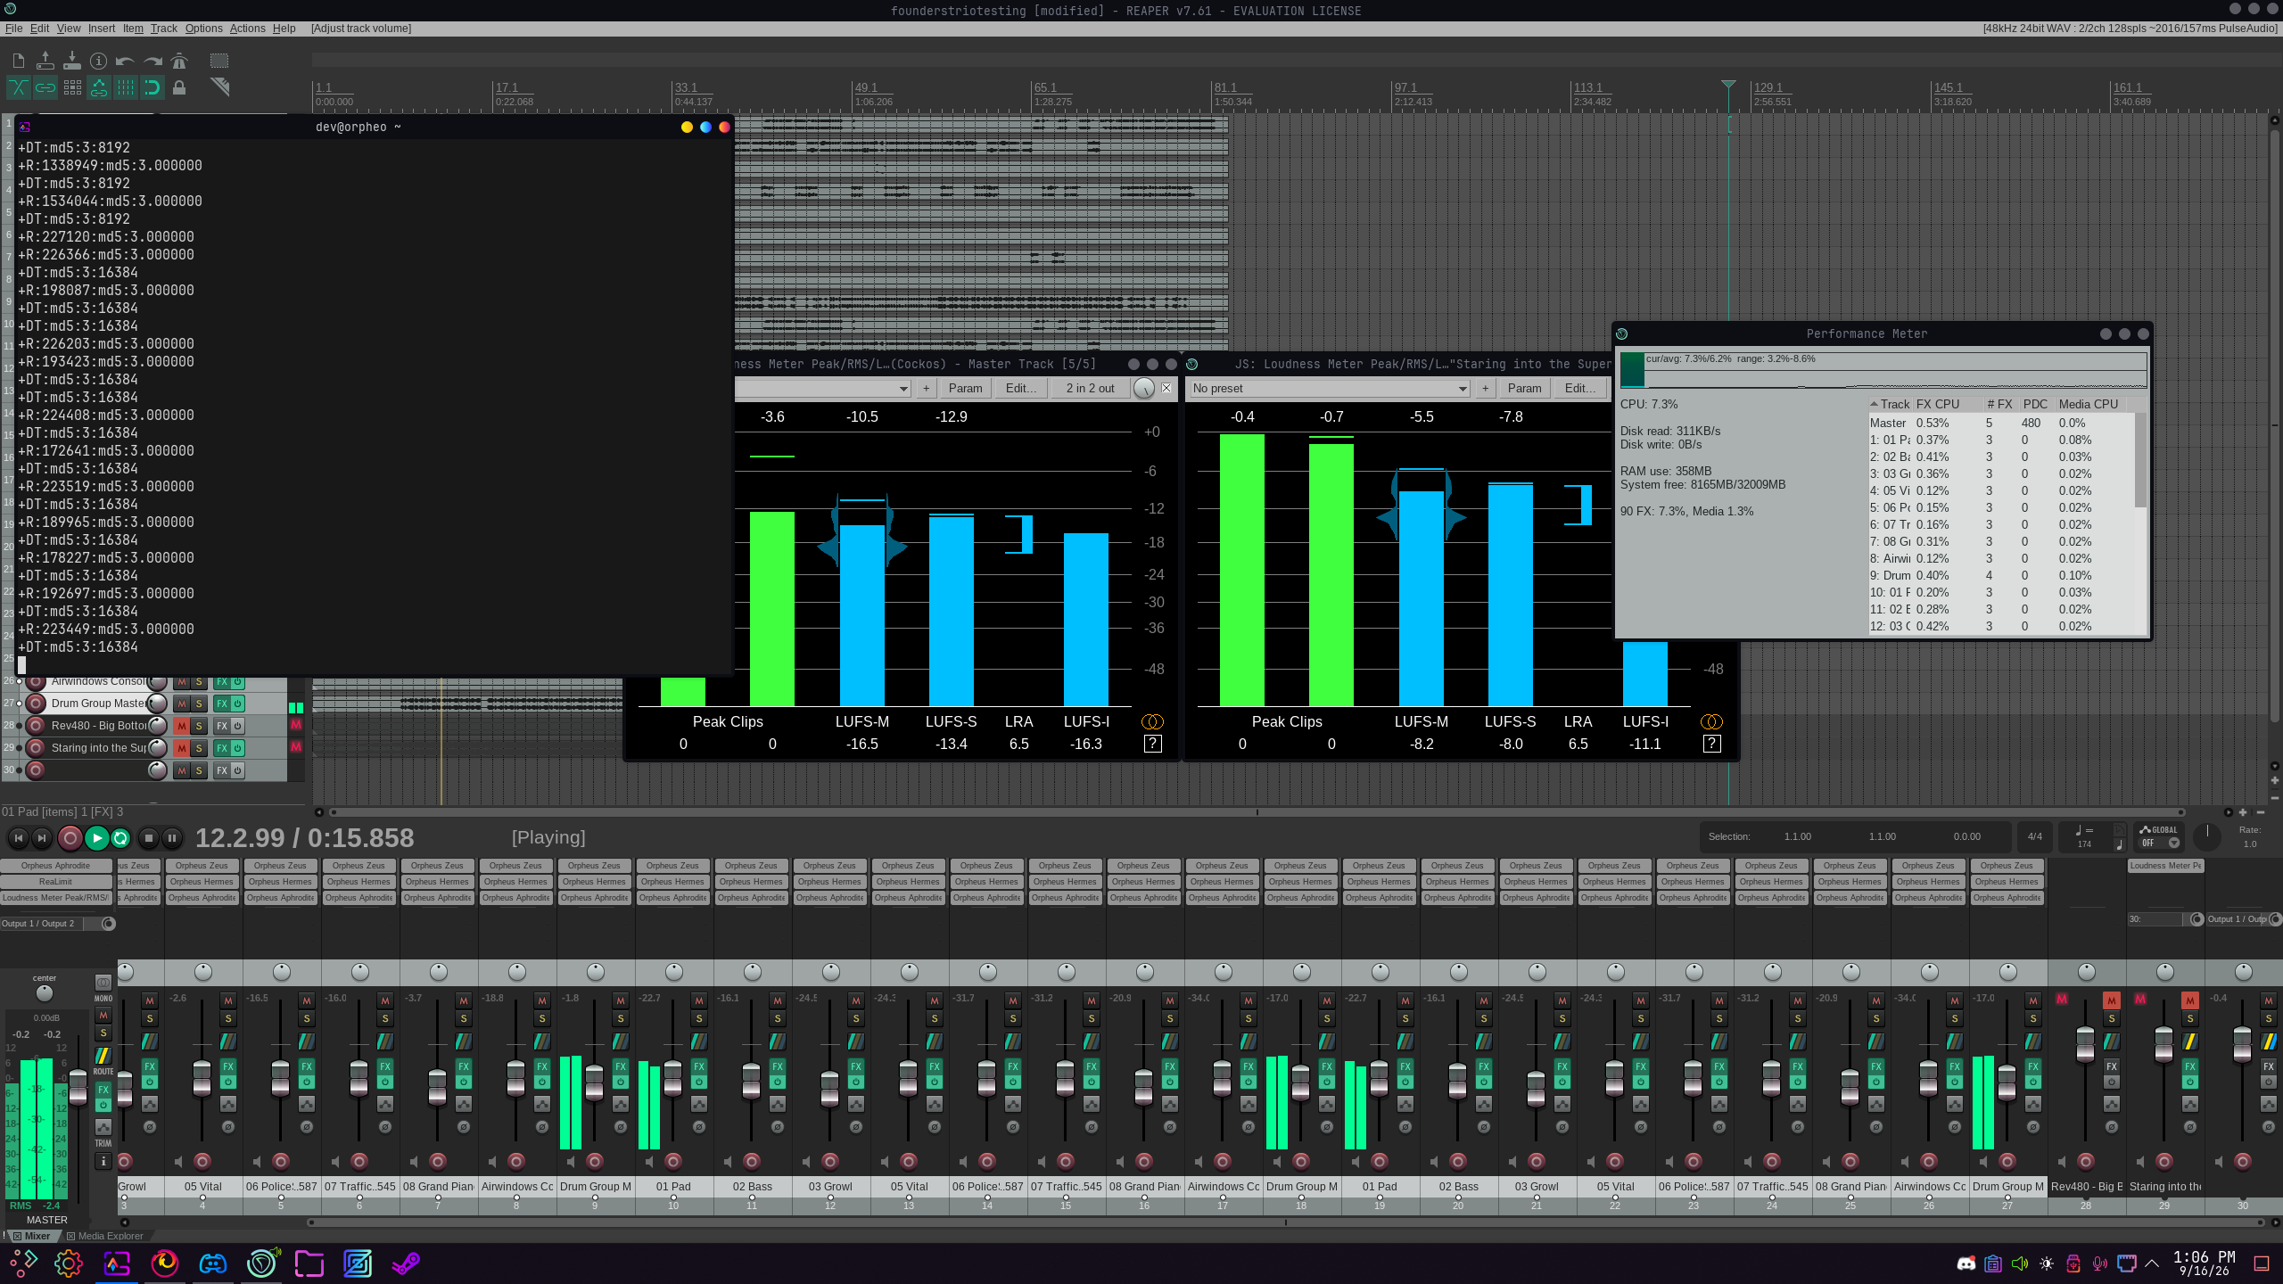Open the Insert menu

[x=102, y=29]
